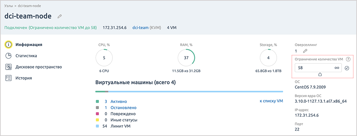Image resolution: width=357 pixels, height=136 pixels.
Task: Click the help question mark for VM limit
Action: pos(348,59)
